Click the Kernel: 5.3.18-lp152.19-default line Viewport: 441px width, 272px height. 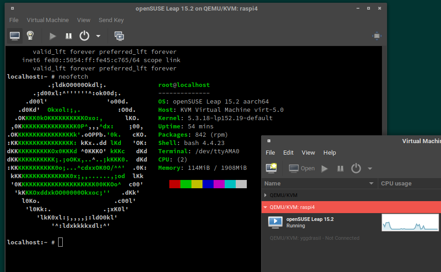point(215,118)
